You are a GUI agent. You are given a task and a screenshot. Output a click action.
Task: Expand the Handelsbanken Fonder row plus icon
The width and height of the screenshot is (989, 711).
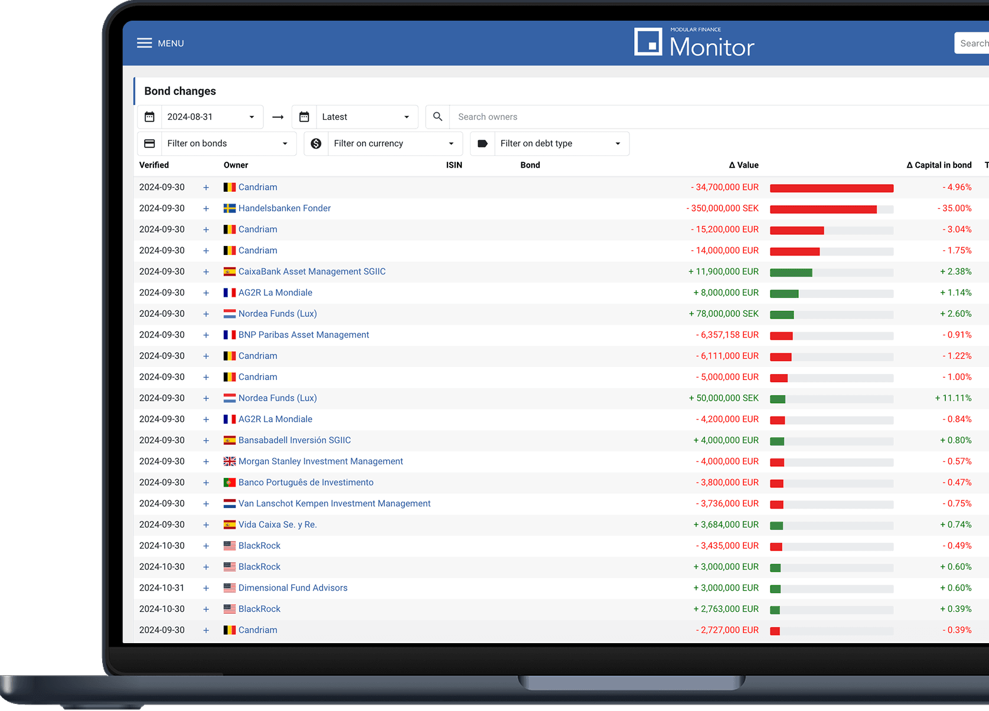coord(206,209)
